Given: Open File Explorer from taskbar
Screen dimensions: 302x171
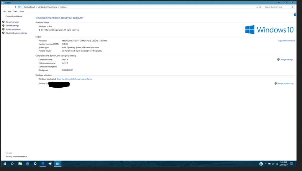Looking at the screenshot, I should 20,164.
